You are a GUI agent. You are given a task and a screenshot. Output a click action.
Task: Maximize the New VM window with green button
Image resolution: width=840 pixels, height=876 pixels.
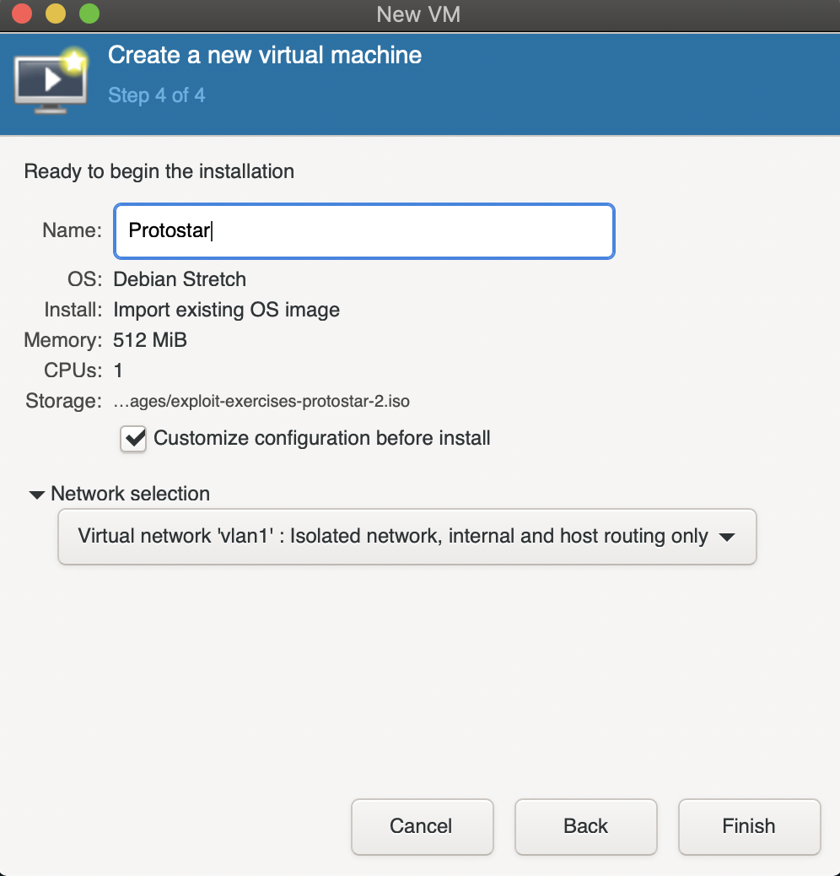89,14
